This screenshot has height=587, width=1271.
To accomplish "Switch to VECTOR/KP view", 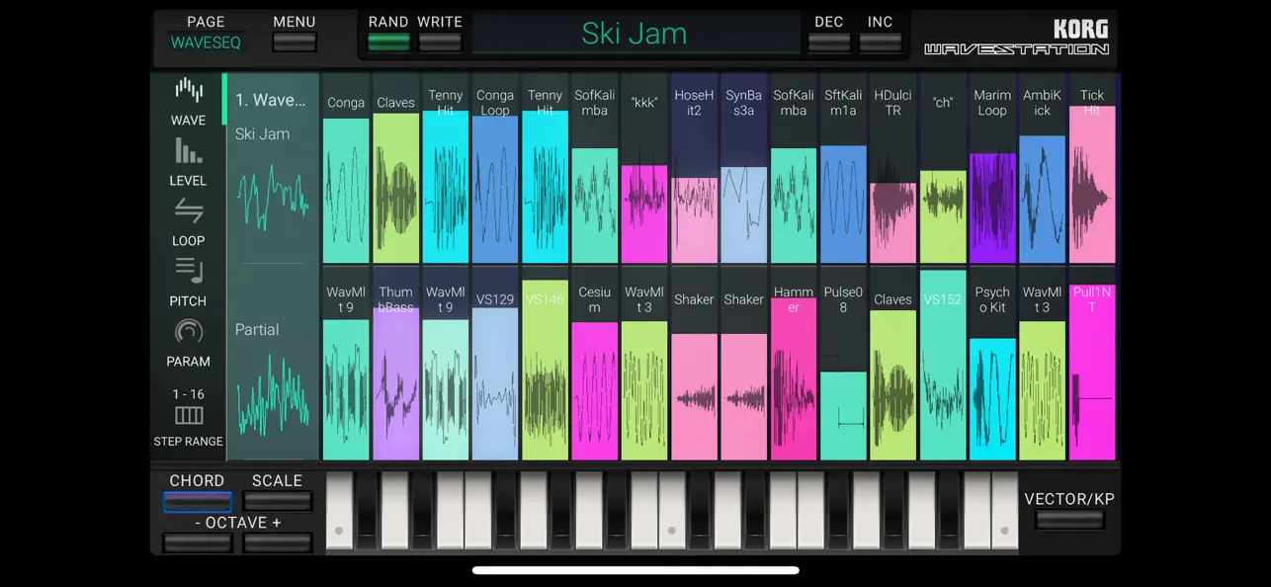I will point(1069,520).
